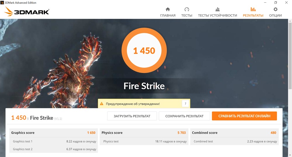Click the 18.11 кадров в секунду value

[x=171, y=141]
